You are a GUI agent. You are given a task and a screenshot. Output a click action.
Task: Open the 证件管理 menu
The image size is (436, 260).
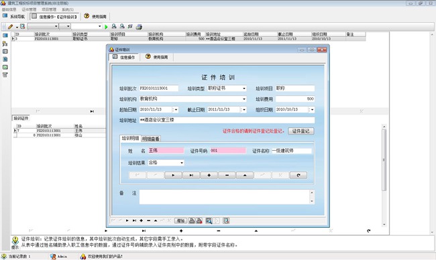[x=29, y=9]
